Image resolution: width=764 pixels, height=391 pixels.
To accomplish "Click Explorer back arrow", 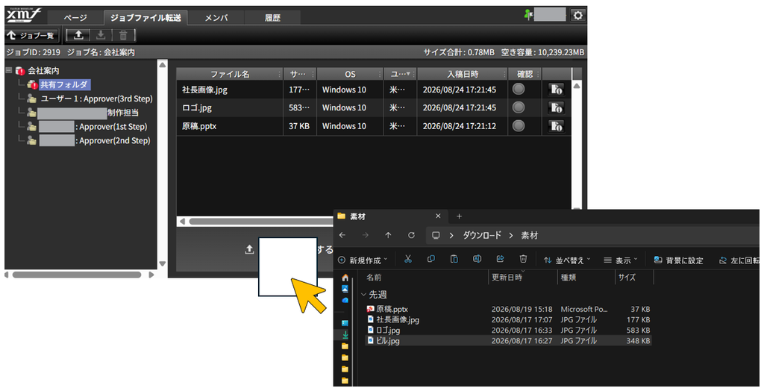I will (342, 236).
